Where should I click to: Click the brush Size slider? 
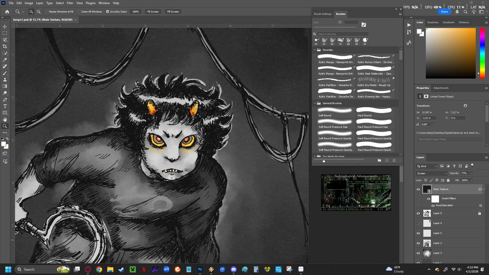[x=335, y=28]
